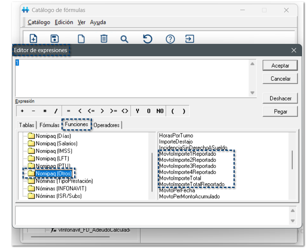307x249 pixels.
Task: Choose MovtoImporteTotal from function list
Action: coord(180,178)
